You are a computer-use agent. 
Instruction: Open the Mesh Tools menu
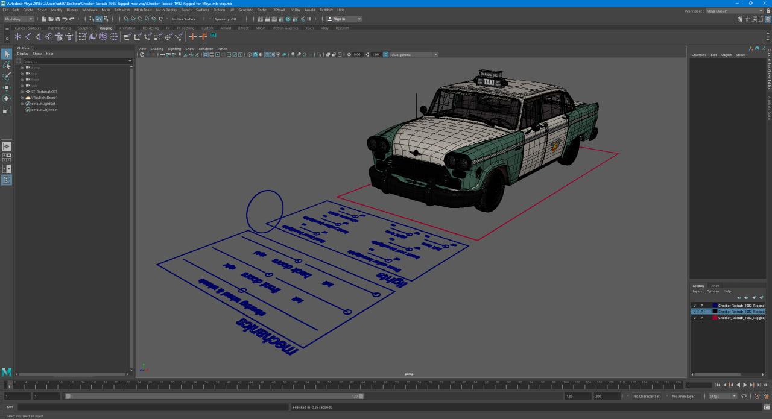[x=143, y=10]
